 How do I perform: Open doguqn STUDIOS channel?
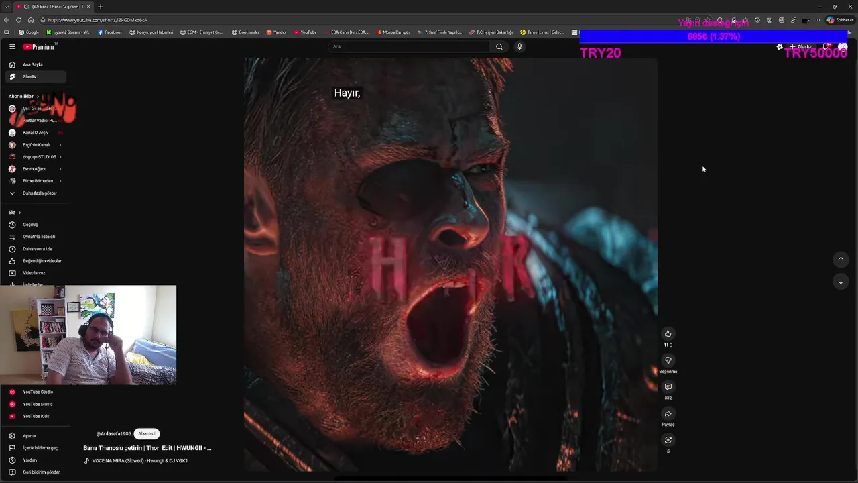pos(35,157)
